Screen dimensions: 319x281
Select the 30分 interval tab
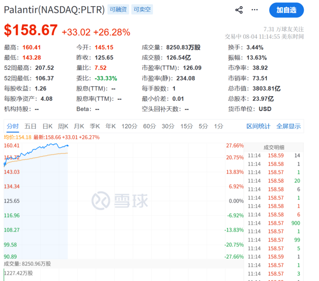point(168,126)
